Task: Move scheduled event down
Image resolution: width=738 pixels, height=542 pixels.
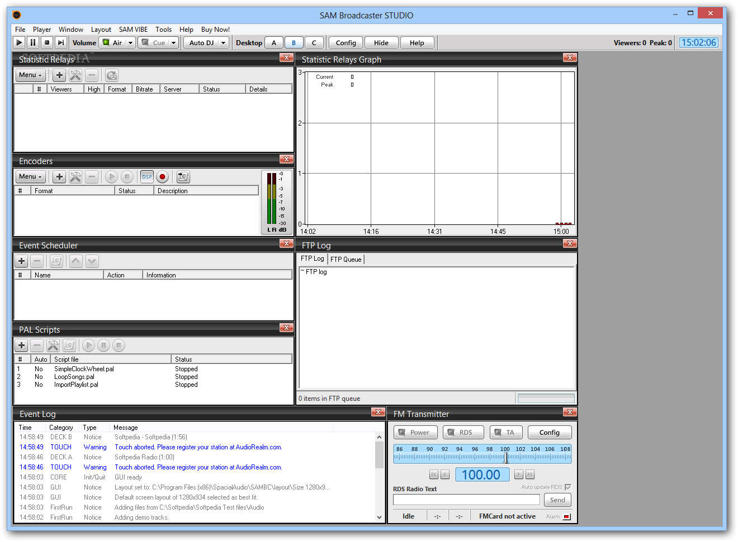Action: click(x=92, y=261)
